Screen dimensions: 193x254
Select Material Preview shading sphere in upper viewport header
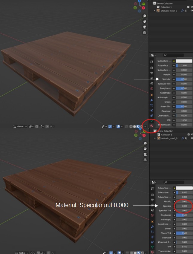[138, 126]
